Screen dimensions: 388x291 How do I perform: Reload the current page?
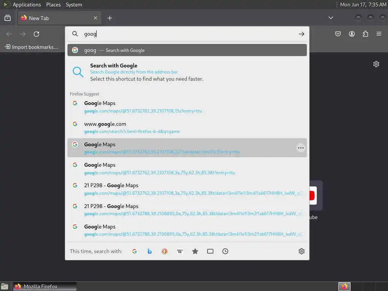tap(36, 34)
